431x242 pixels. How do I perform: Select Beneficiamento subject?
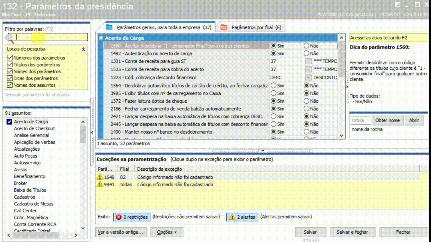pos(30,176)
